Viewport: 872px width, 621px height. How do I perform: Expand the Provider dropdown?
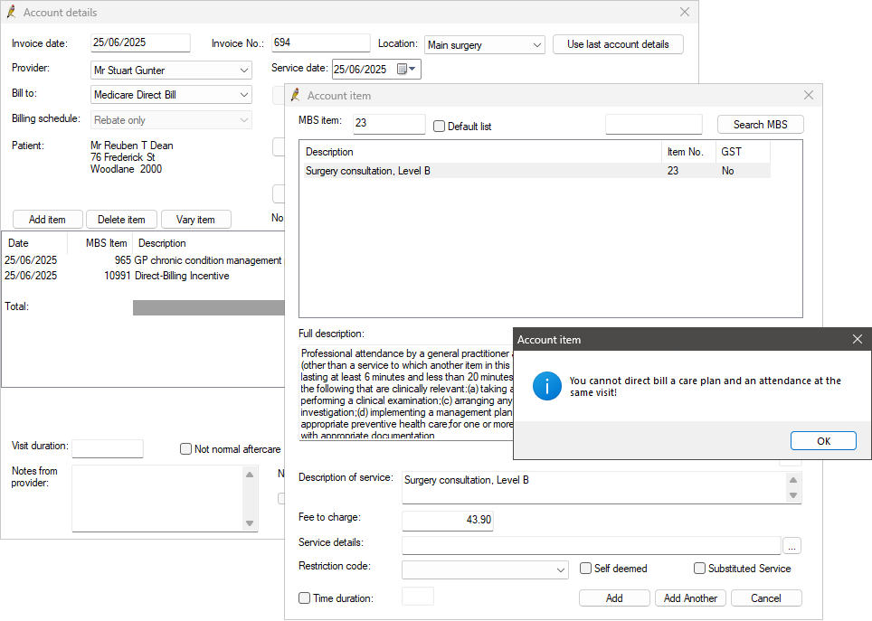pos(244,70)
